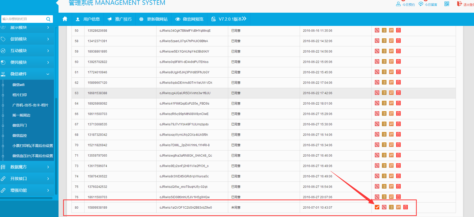Open the list icon in row 59
Viewport: 474px width, 217px height.
coord(384,51)
